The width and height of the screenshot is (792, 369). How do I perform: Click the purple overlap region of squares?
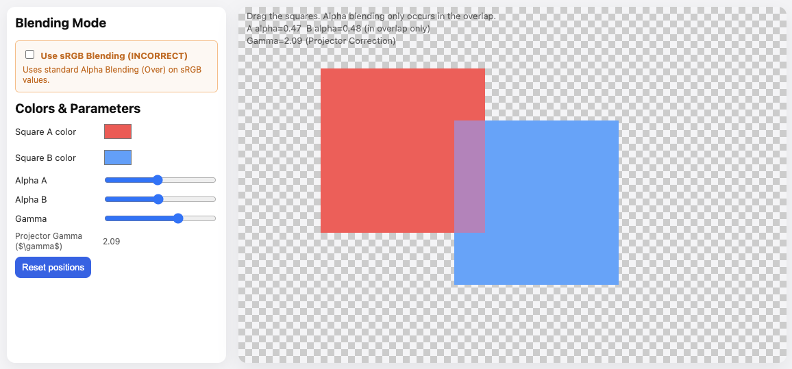click(469, 177)
